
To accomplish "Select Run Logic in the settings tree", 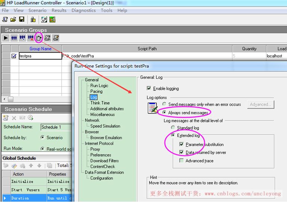I will click(x=99, y=86).
